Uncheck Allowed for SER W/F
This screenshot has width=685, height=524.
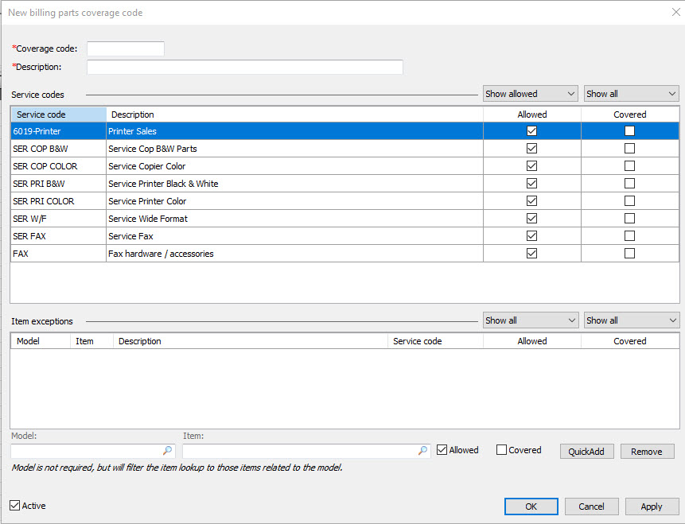(x=531, y=218)
